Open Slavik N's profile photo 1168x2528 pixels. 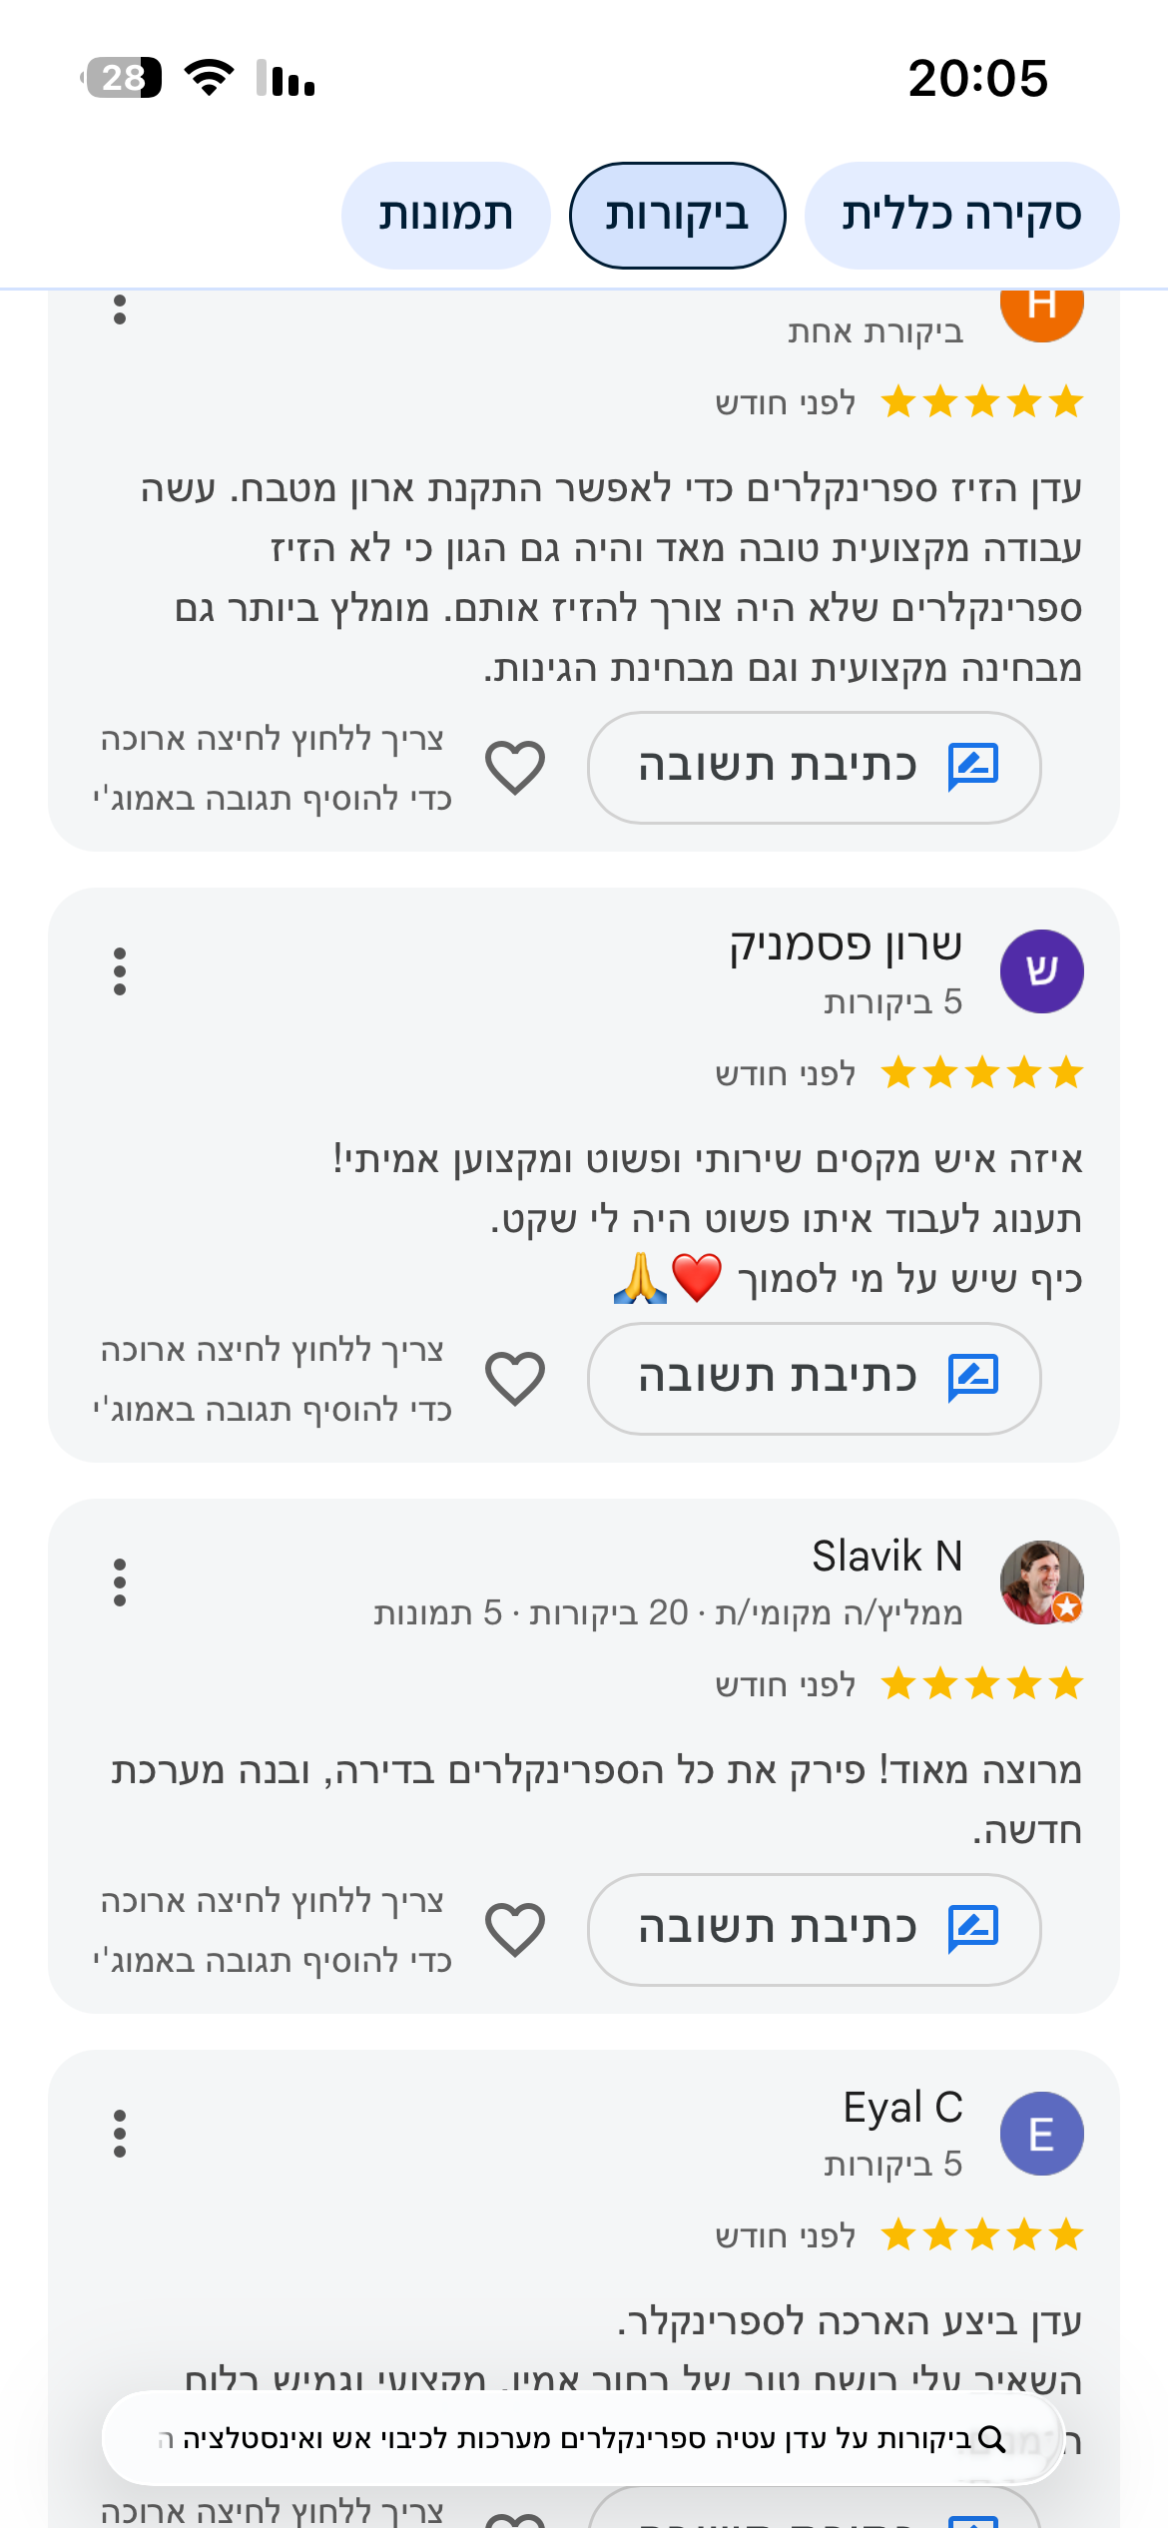[x=1042, y=1582]
